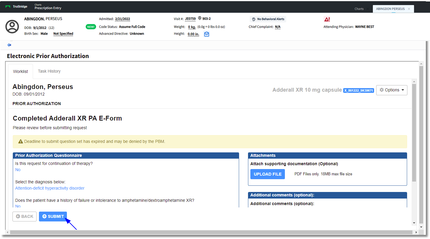This screenshot has width=430, height=239.
Task: Click 'Electronic Prior Authorization' title
Action: (x=48, y=56)
